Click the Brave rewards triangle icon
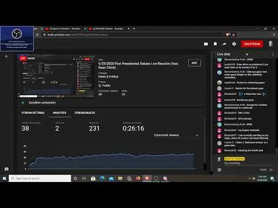The image size is (278, 208). click(233, 35)
